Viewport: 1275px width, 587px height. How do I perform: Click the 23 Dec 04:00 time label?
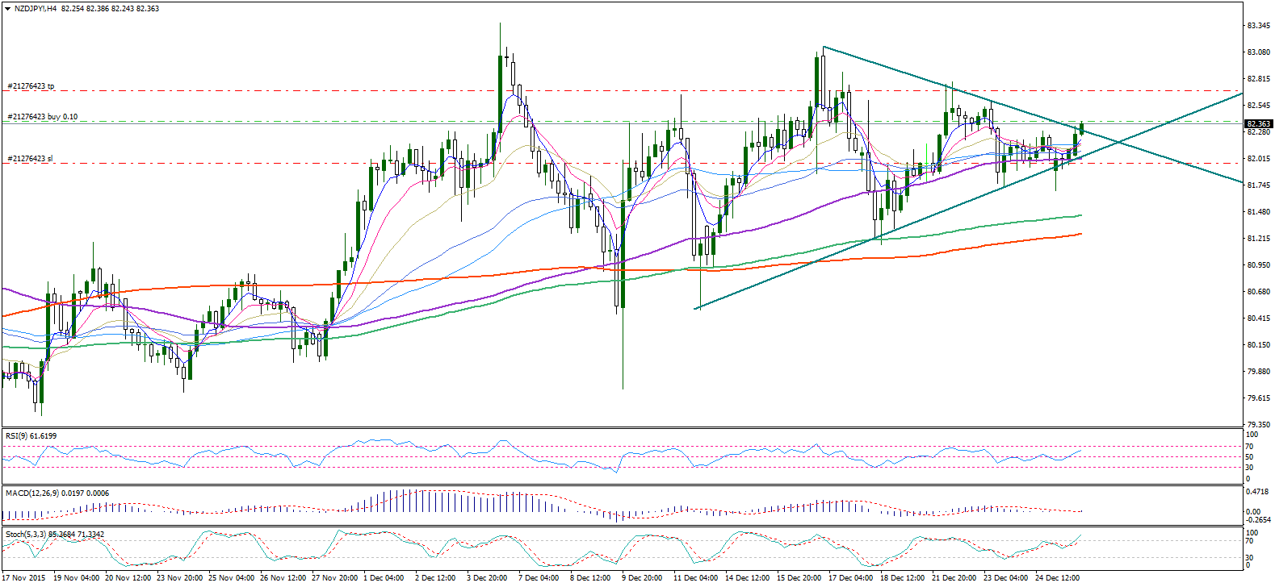[x=1006, y=578]
